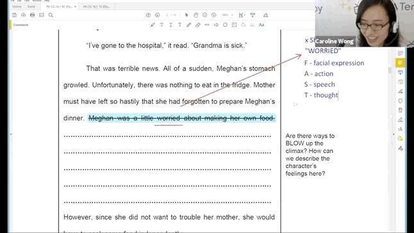This screenshot has height=233, width=414.
Task: Open the P6 CG 16.1 TG document tab
Action: pos(96,6)
